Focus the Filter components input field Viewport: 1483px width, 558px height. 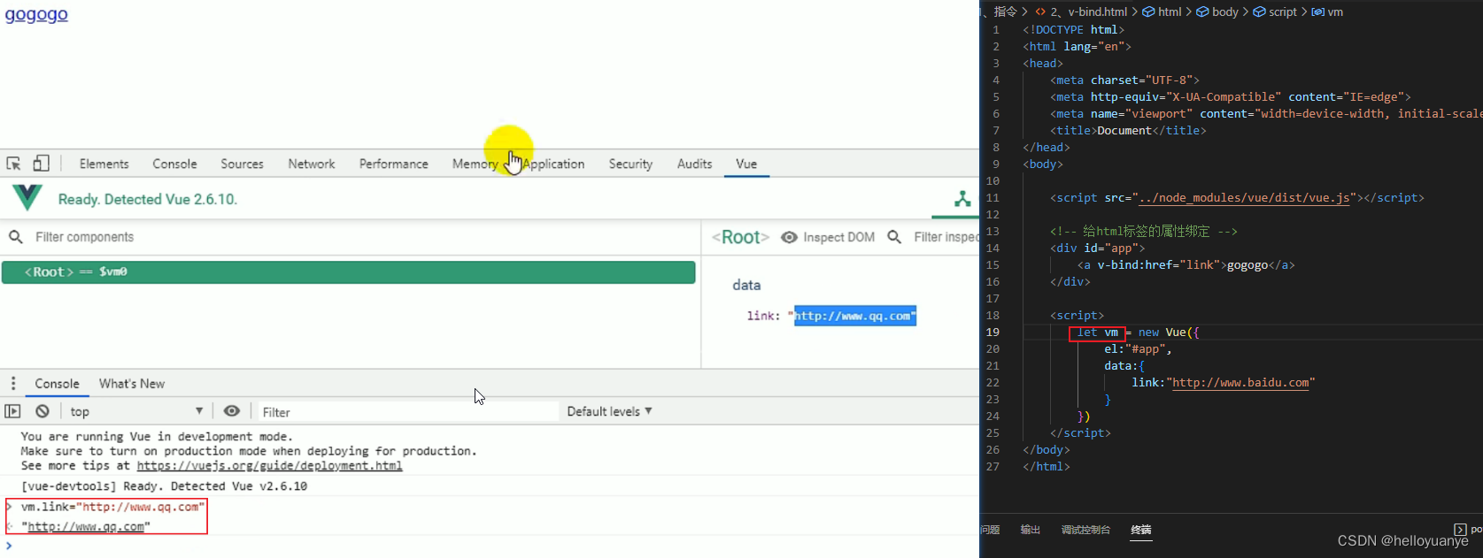coord(363,237)
